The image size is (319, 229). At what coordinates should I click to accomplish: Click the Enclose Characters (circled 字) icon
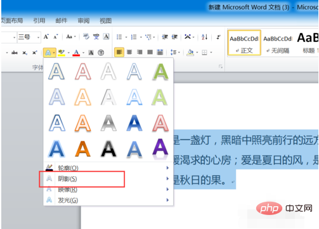point(101,53)
